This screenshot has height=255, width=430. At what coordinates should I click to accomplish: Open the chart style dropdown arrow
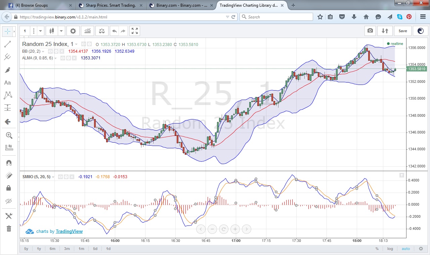click(x=61, y=31)
